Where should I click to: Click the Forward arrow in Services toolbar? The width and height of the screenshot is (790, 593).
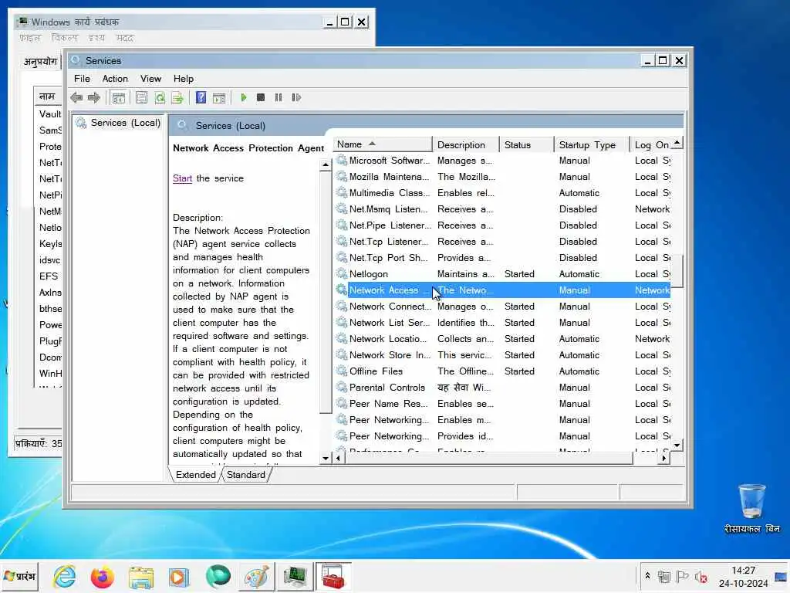[93, 97]
